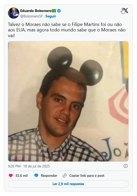Open the Eduardo Bolsonaro display name
The image size is (137, 196).
[x=36, y=11]
